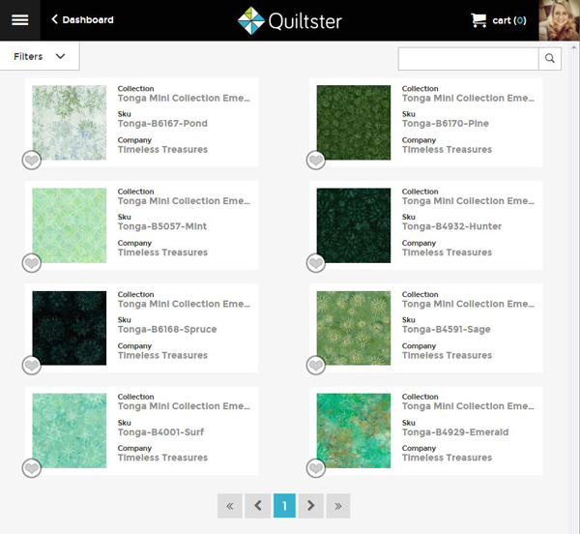This screenshot has height=534, width=580.
Task: Open the user profile photo
Action: point(560,20)
